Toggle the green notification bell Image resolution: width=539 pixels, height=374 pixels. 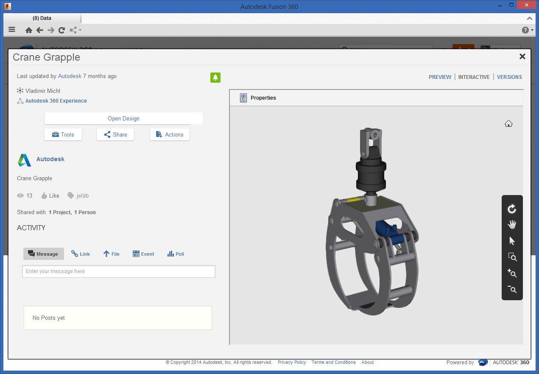[215, 78]
